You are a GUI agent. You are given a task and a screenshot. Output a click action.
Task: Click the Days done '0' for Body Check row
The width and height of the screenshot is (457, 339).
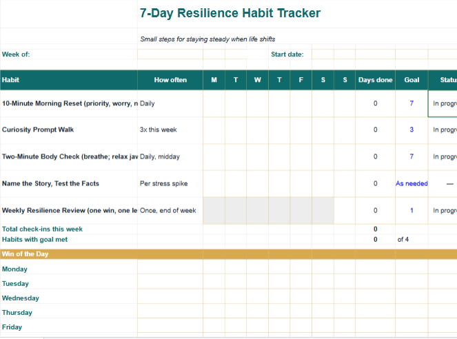(376, 156)
